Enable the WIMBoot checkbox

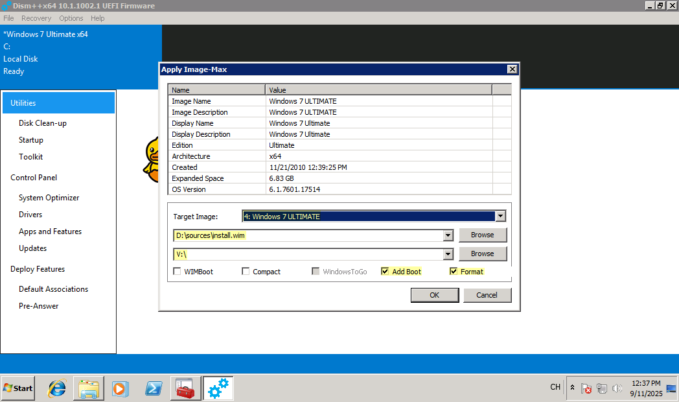coord(178,272)
